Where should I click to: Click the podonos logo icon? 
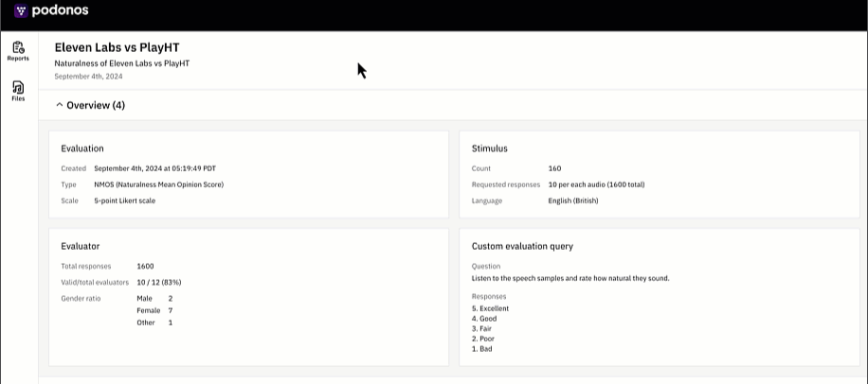click(x=21, y=10)
